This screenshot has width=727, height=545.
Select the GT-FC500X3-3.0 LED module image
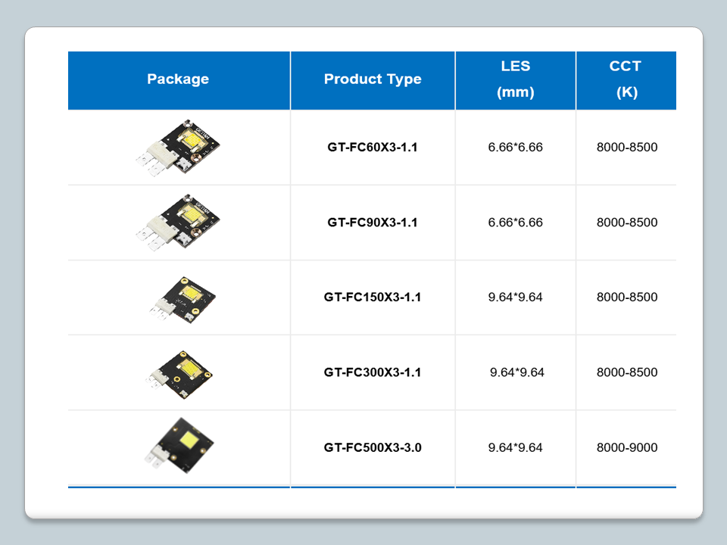coord(179,446)
